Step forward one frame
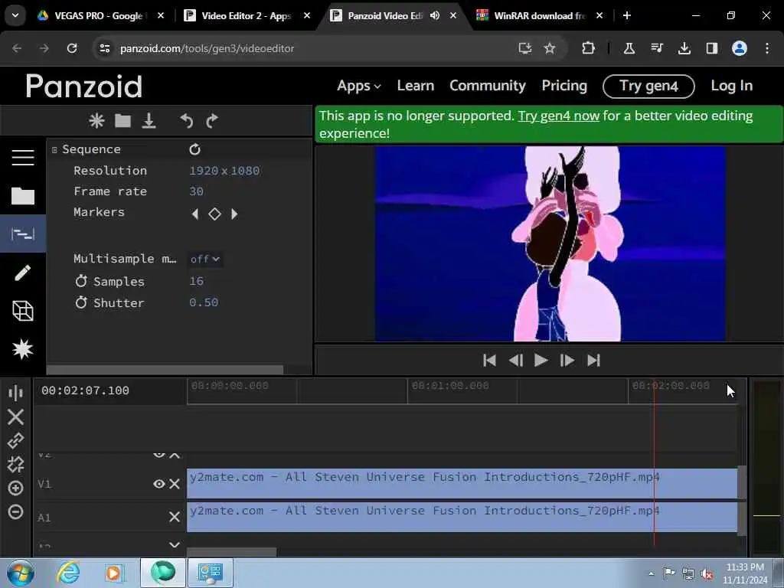The height and width of the screenshot is (588, 784). point(567,360)
